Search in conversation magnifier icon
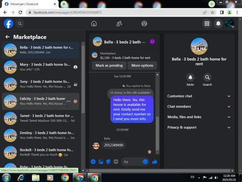The width and height of the screenshot is (242, 182). tap(207, 77)
